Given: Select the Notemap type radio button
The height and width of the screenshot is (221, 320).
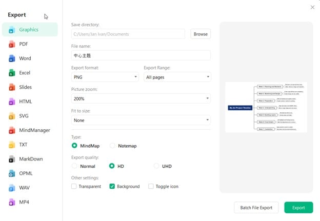Looking at the screenshot, I should coord(112,146).
